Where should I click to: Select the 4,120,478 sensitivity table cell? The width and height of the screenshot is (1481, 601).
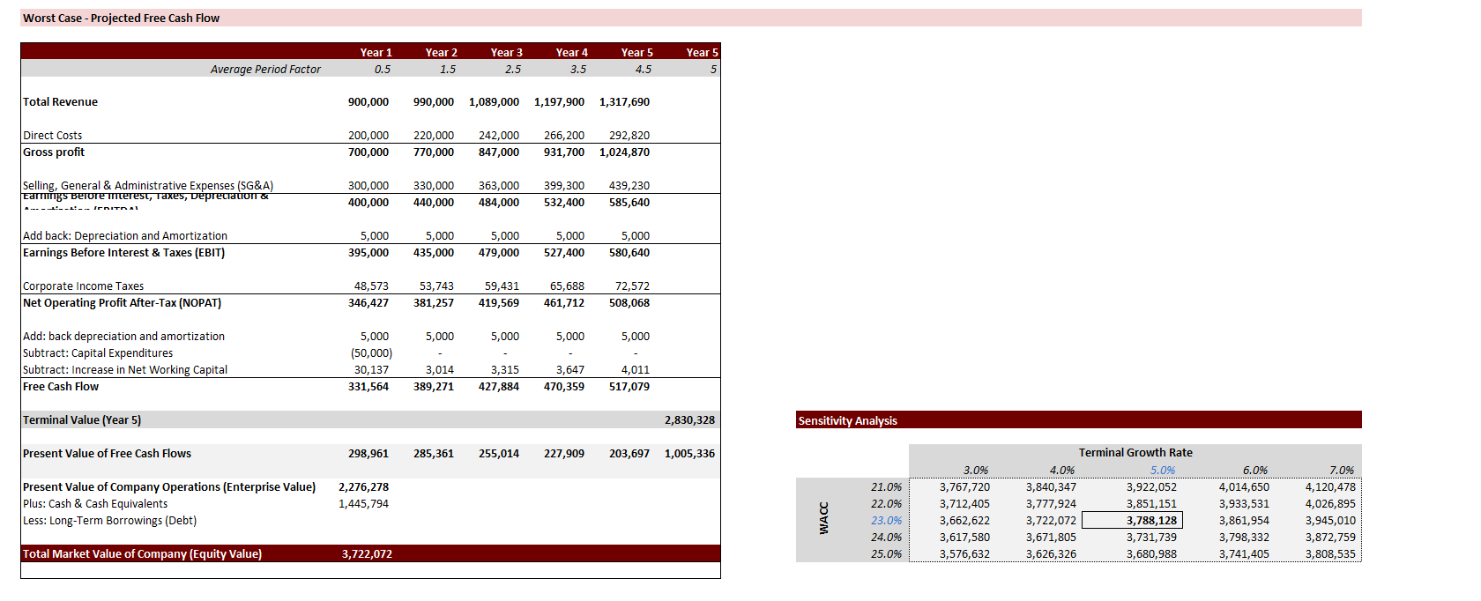1329,487
